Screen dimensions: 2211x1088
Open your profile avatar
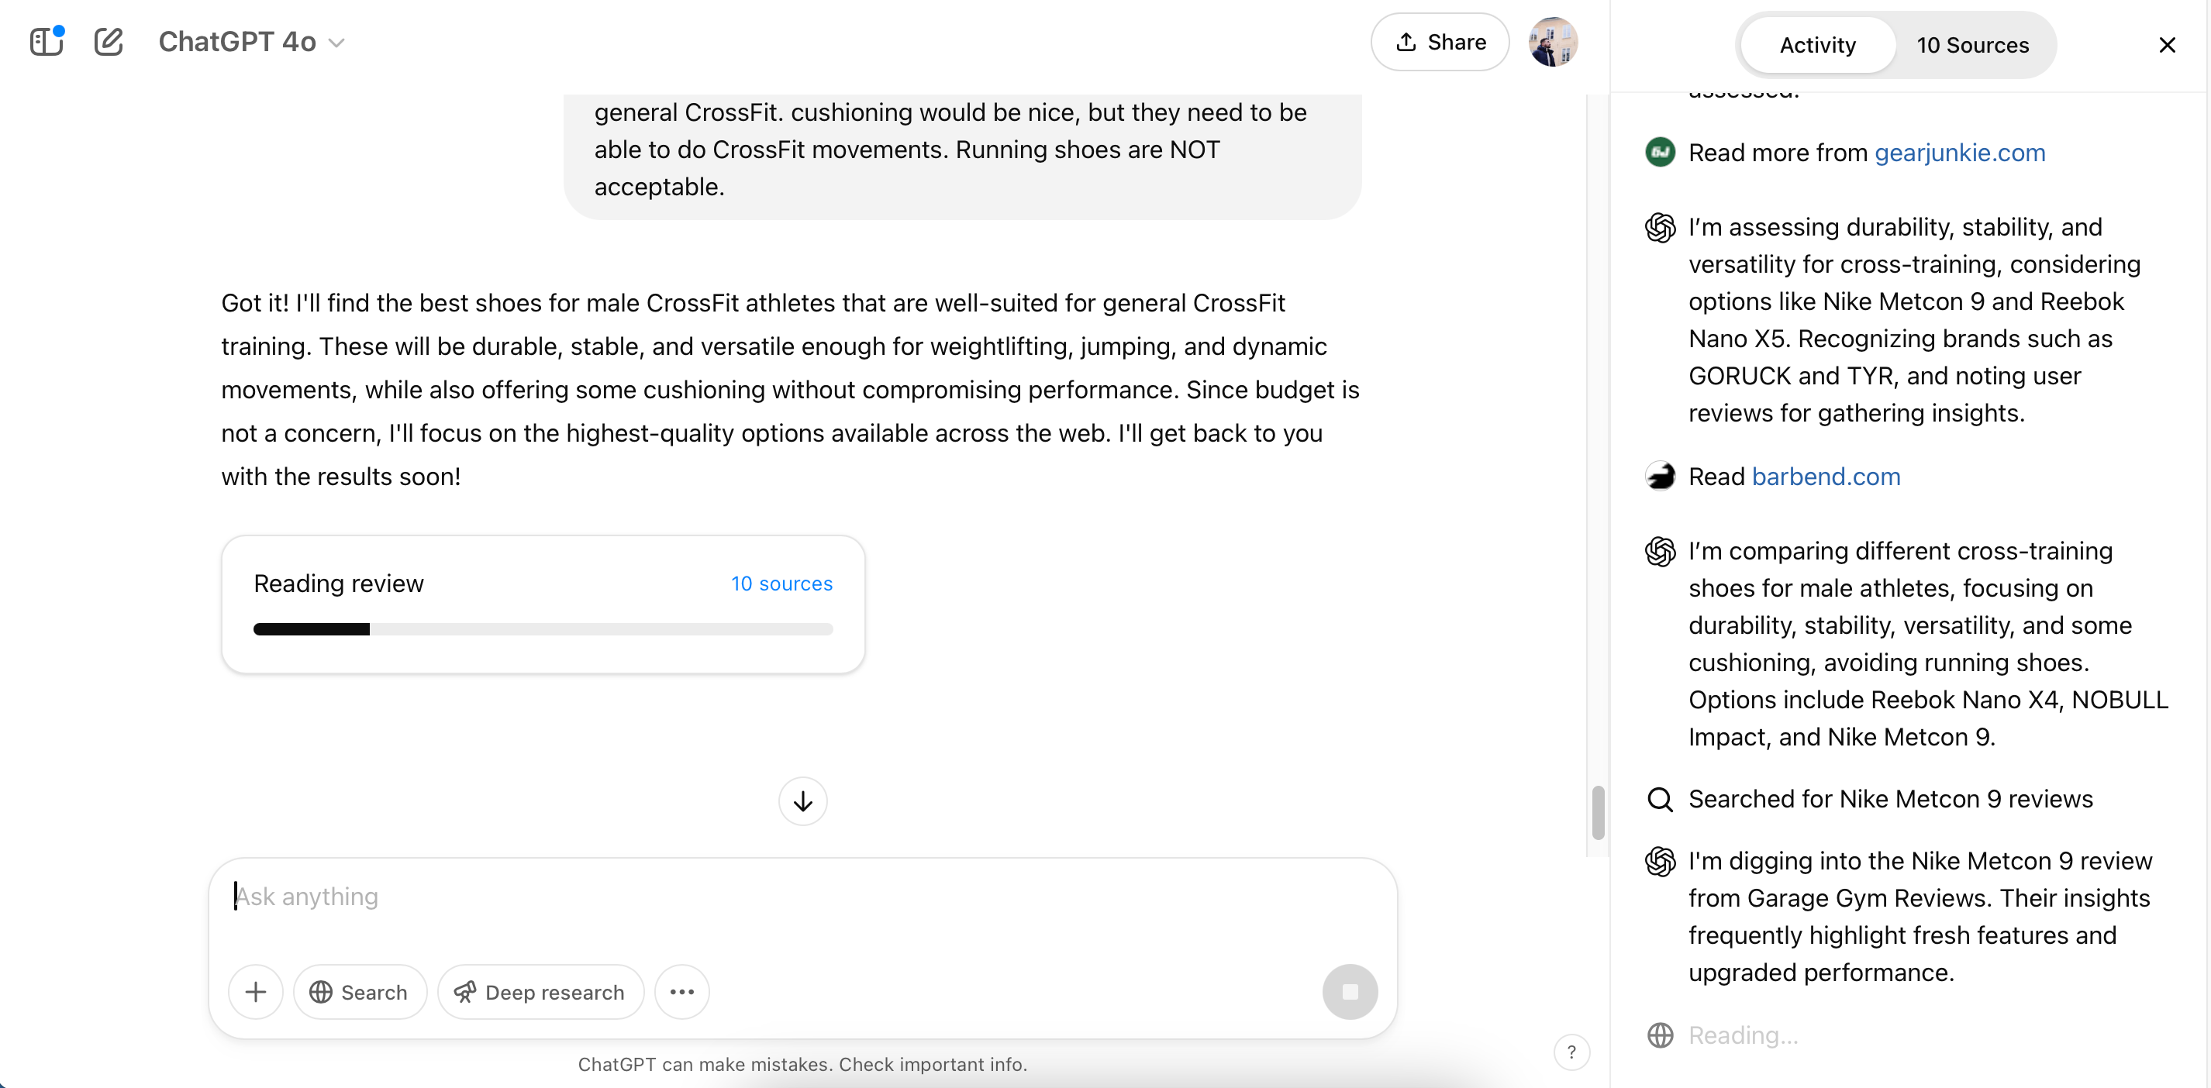(1554, 41)
